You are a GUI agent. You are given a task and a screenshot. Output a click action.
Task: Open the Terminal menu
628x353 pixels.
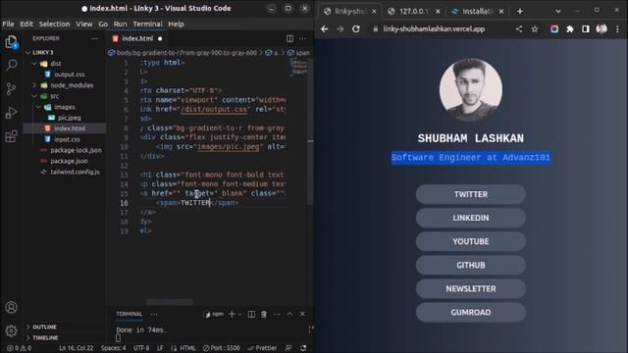tap(148, 24)
